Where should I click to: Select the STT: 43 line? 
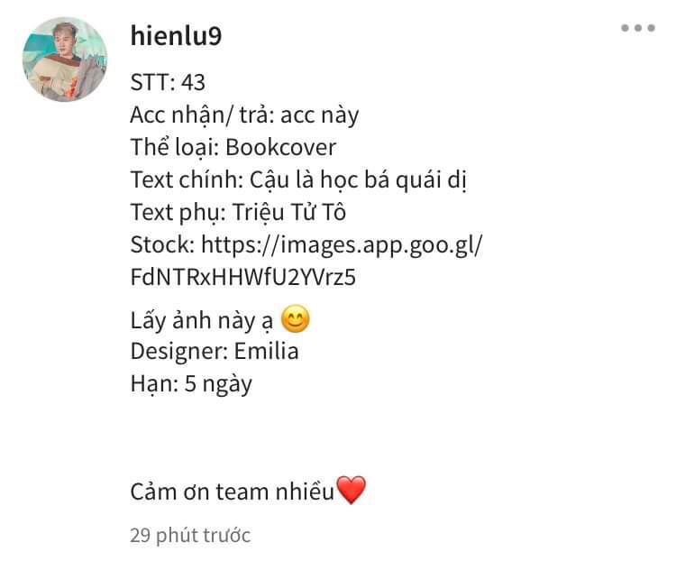[168, 82]
